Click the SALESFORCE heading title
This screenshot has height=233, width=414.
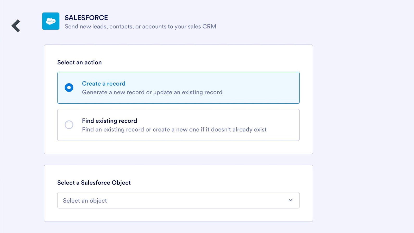click(86, 18)
